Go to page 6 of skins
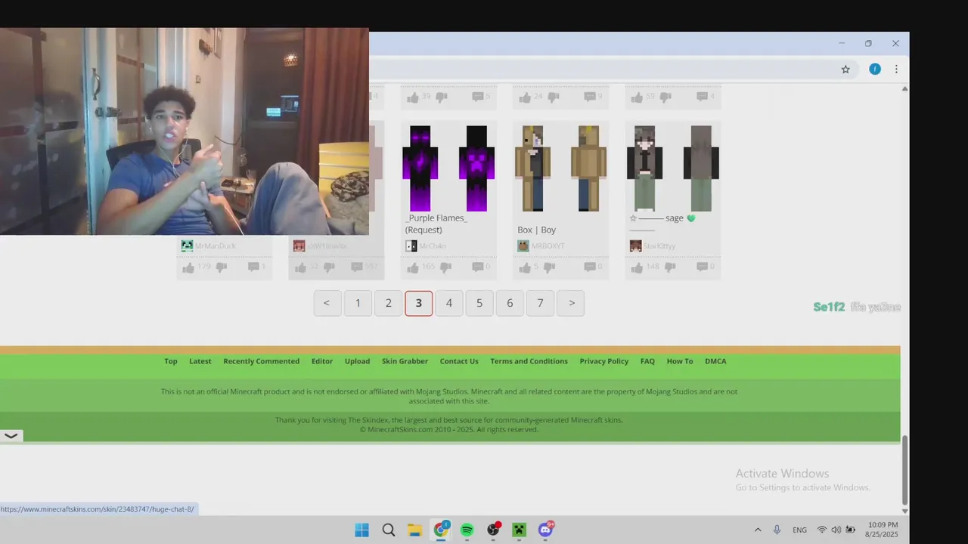Viewport: 968px width, 544px height. coord(510,303)
